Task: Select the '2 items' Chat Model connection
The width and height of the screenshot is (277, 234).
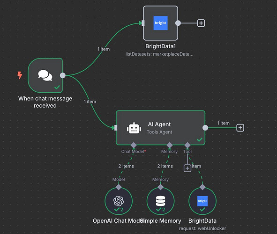Action: coord(126,166)
